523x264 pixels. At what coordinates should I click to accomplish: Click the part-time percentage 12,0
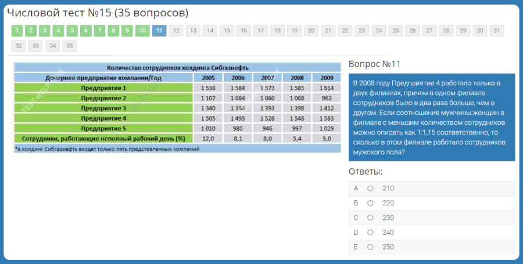coord(208,139)
